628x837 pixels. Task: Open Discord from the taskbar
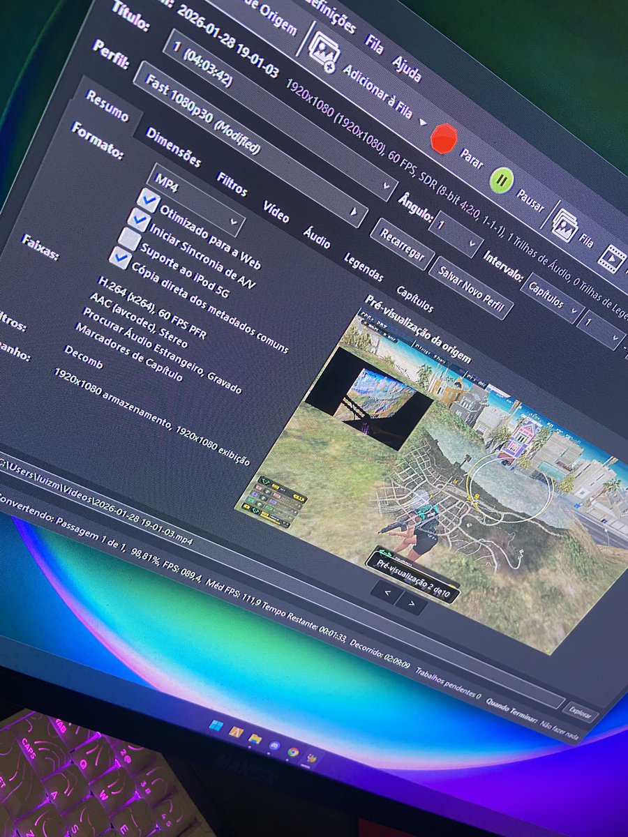(274, 746)
